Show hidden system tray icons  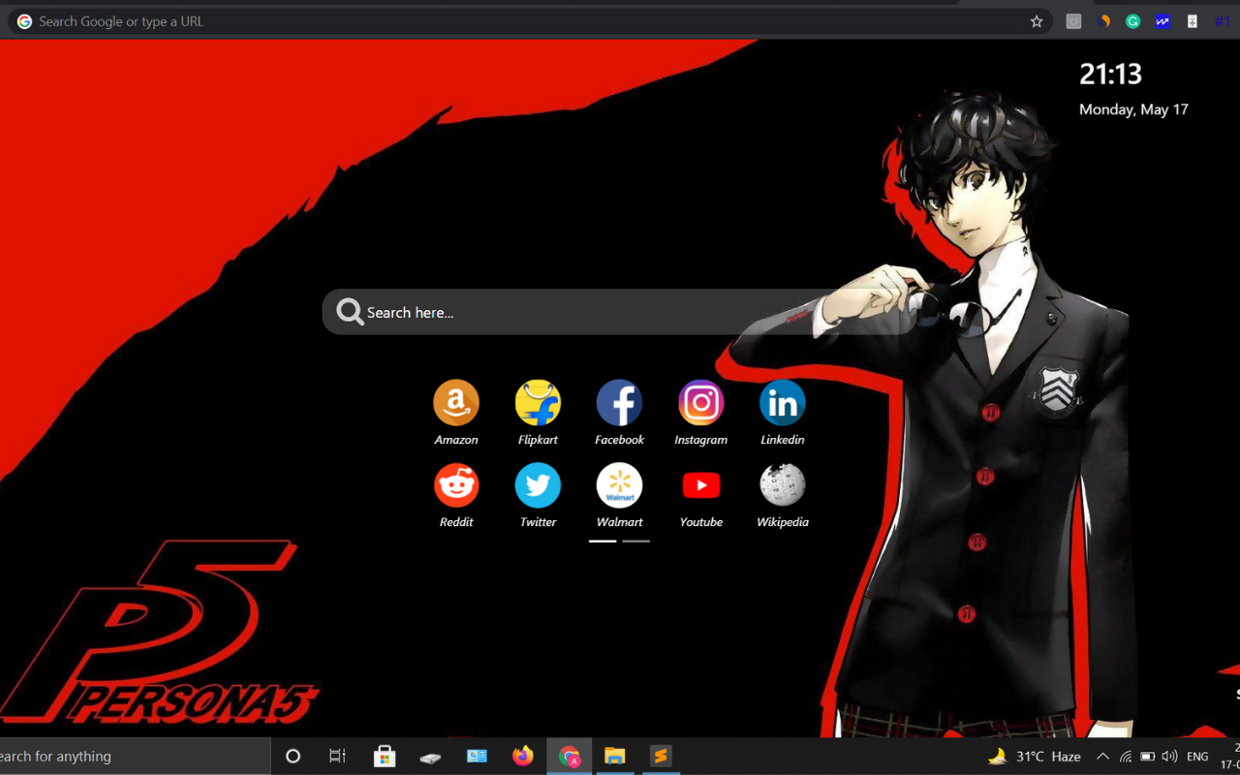[x=1102, y=757]
